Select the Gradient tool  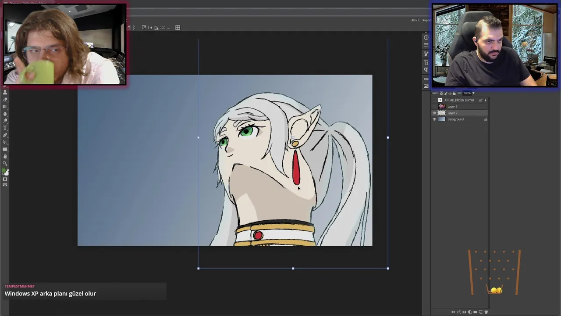tap(5, 107)
